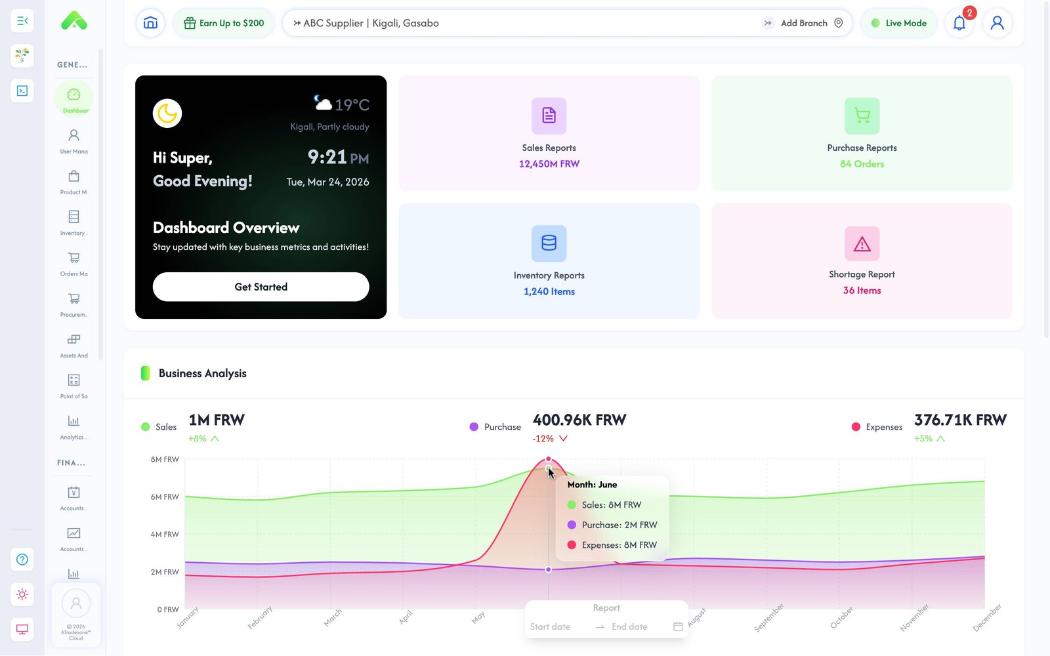Toggle the Sales series in Business Analysis
The image size is (1050, 656).
click(159, 426)
